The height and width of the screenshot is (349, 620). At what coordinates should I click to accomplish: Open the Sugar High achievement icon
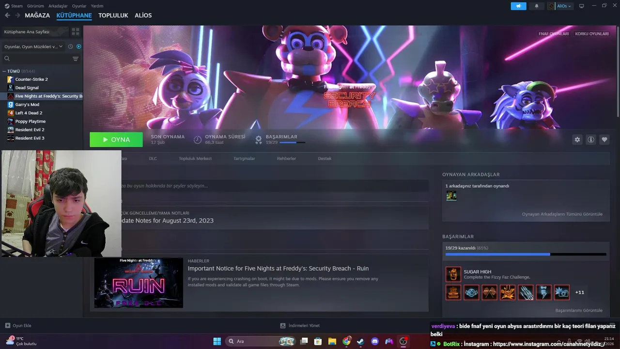coord(453,274)
